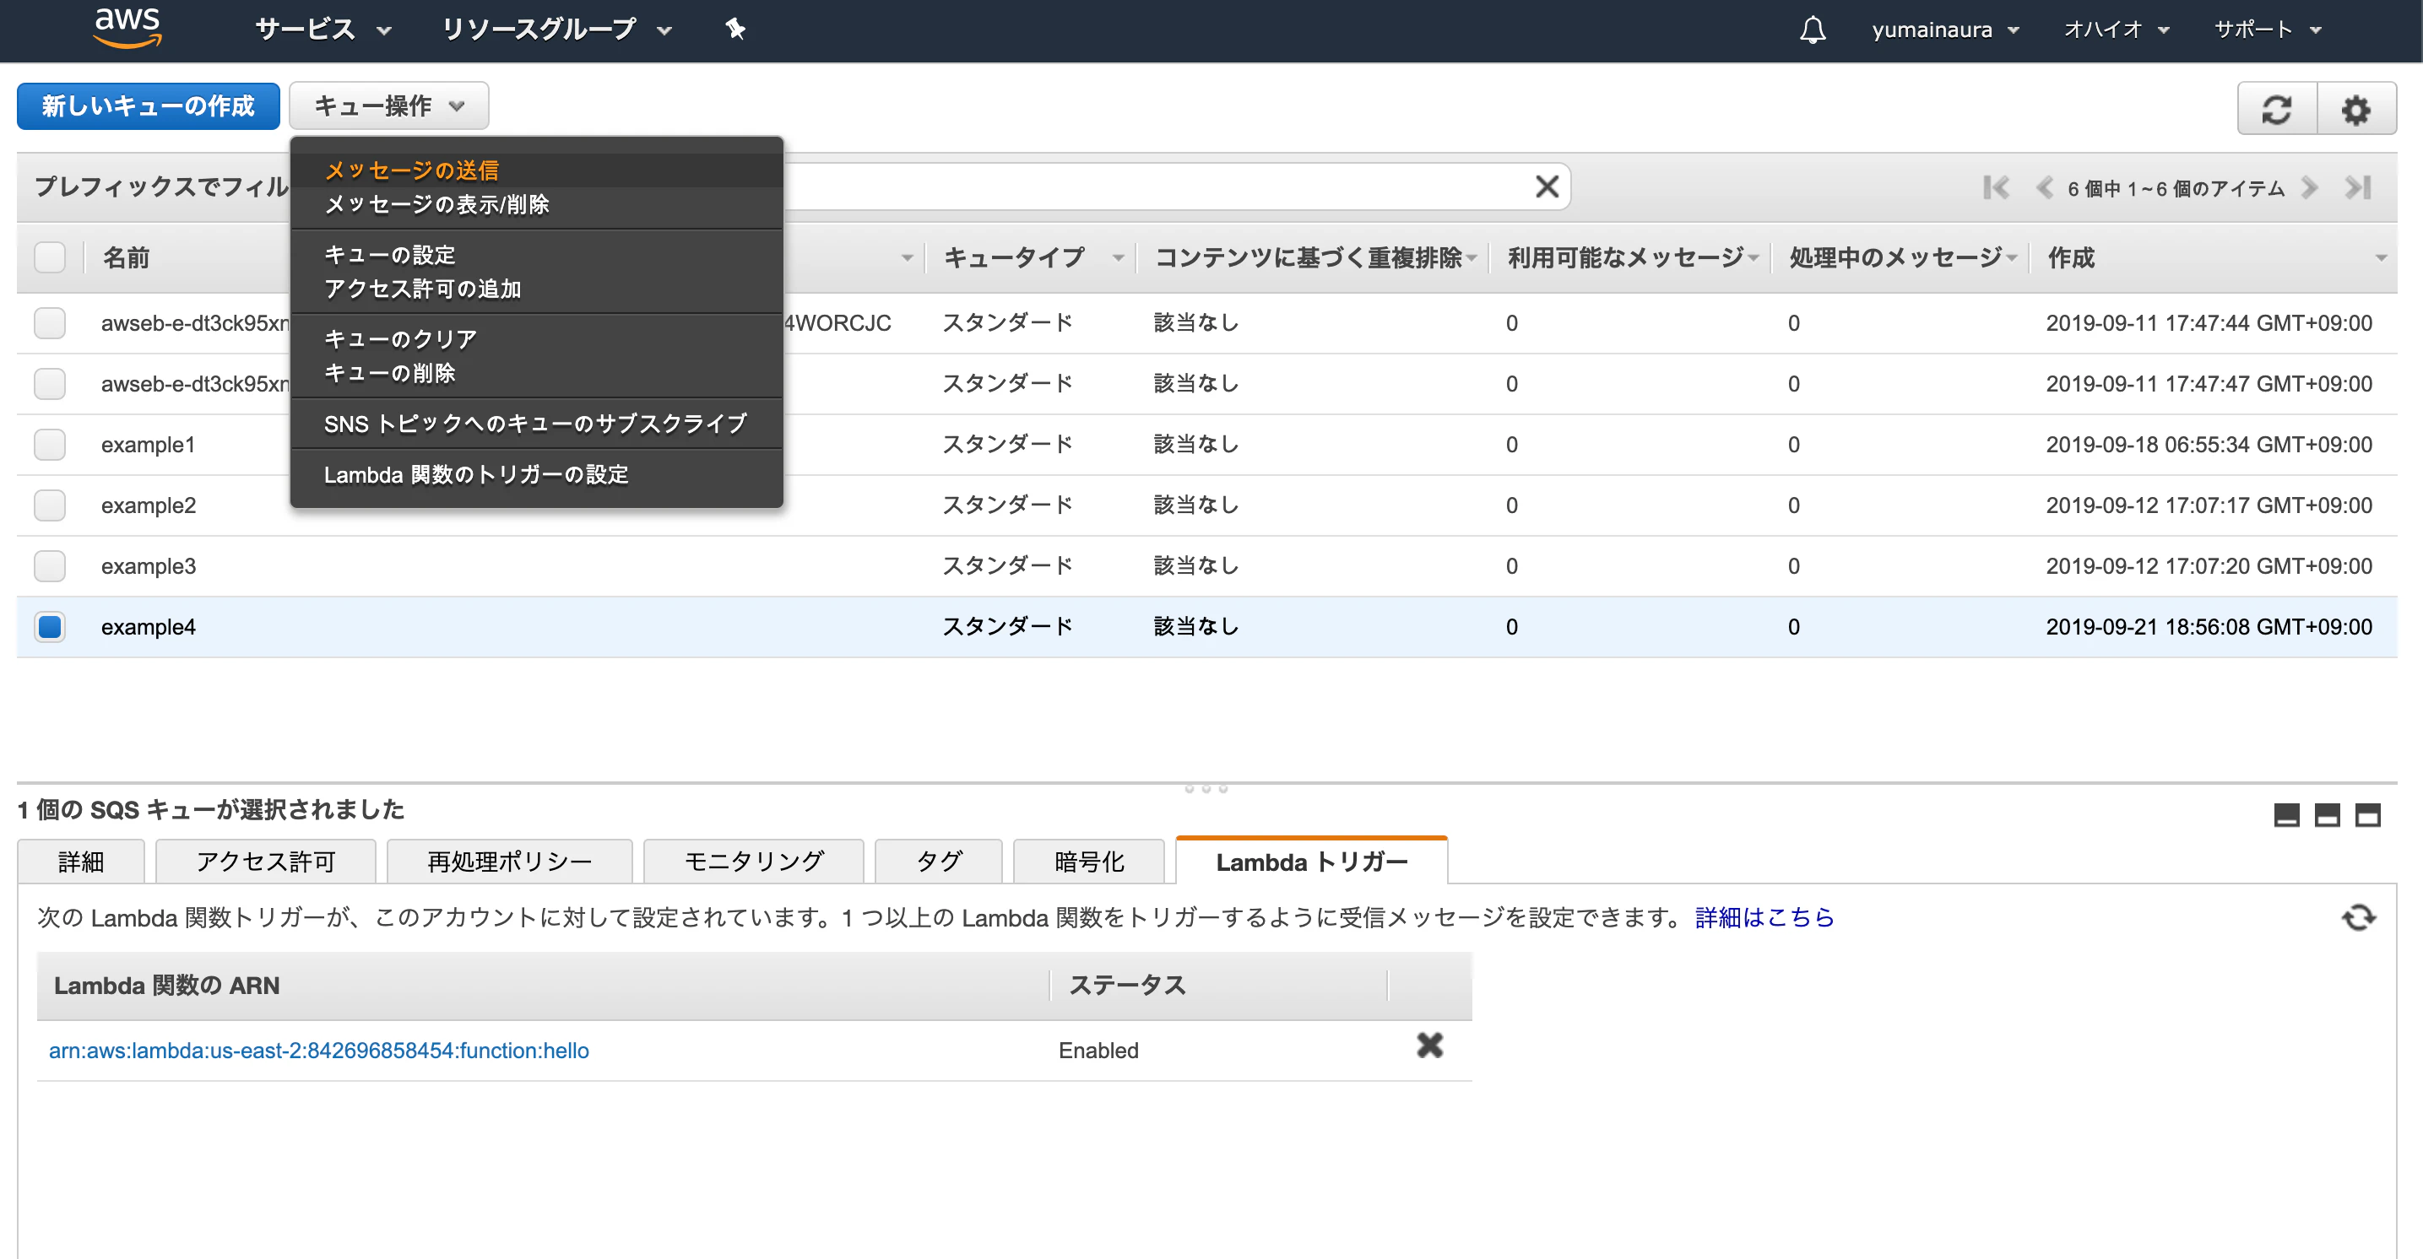The width and height of the screenshot is (2423, 1259).
Task: Switch to the 再処理ポリシー tab
Action: (509, 862)
